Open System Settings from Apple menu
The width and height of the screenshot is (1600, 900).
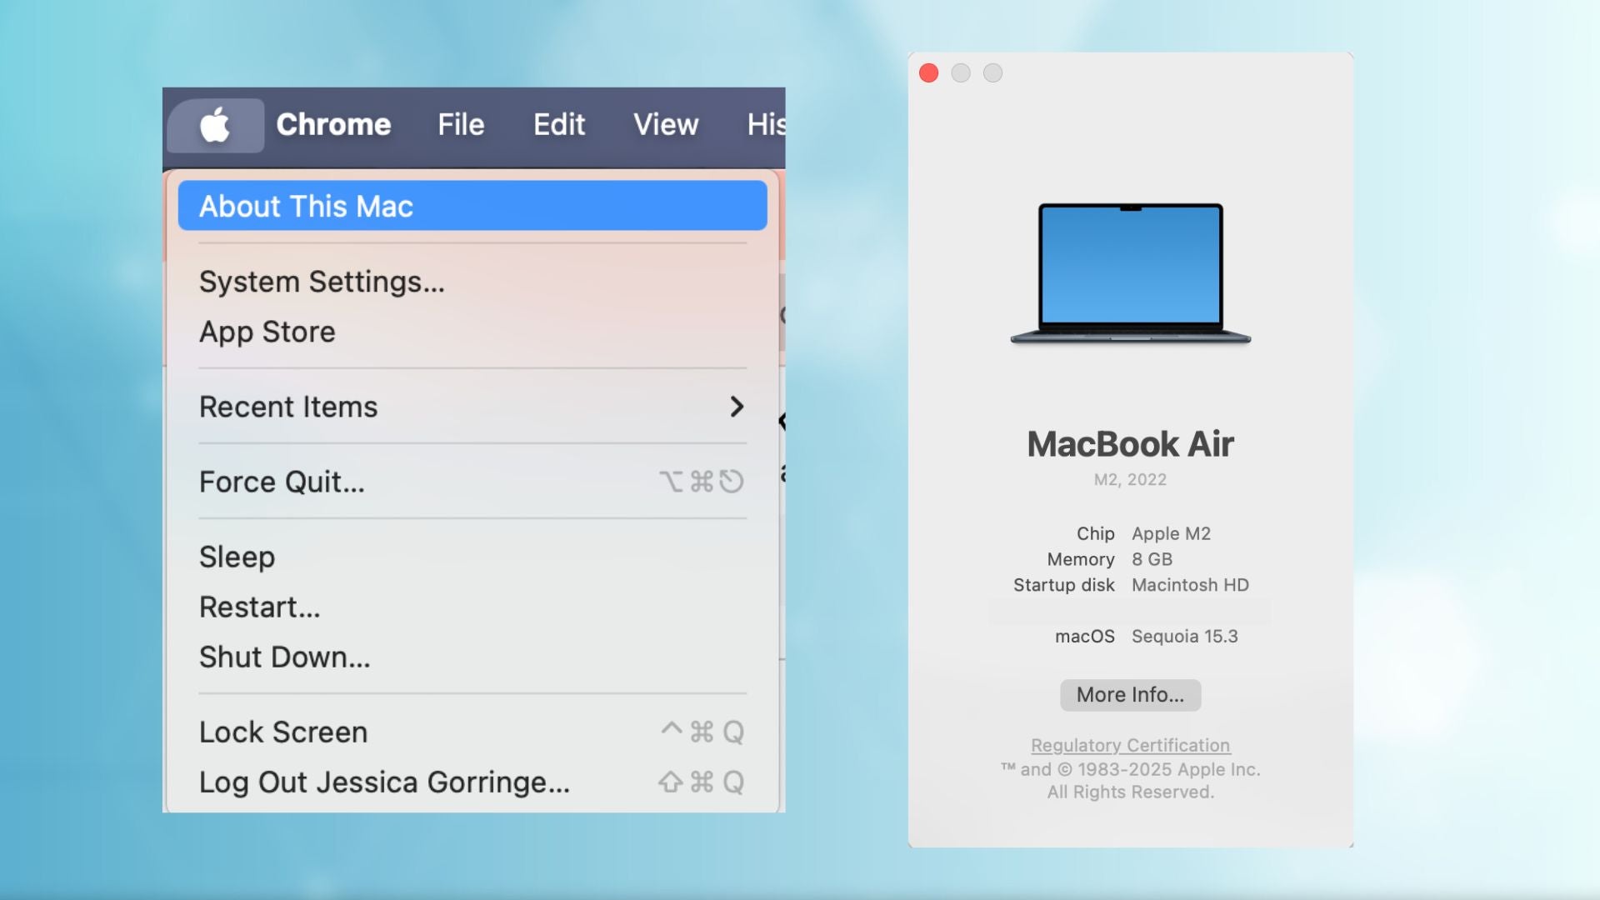click(x=472, y=282)
